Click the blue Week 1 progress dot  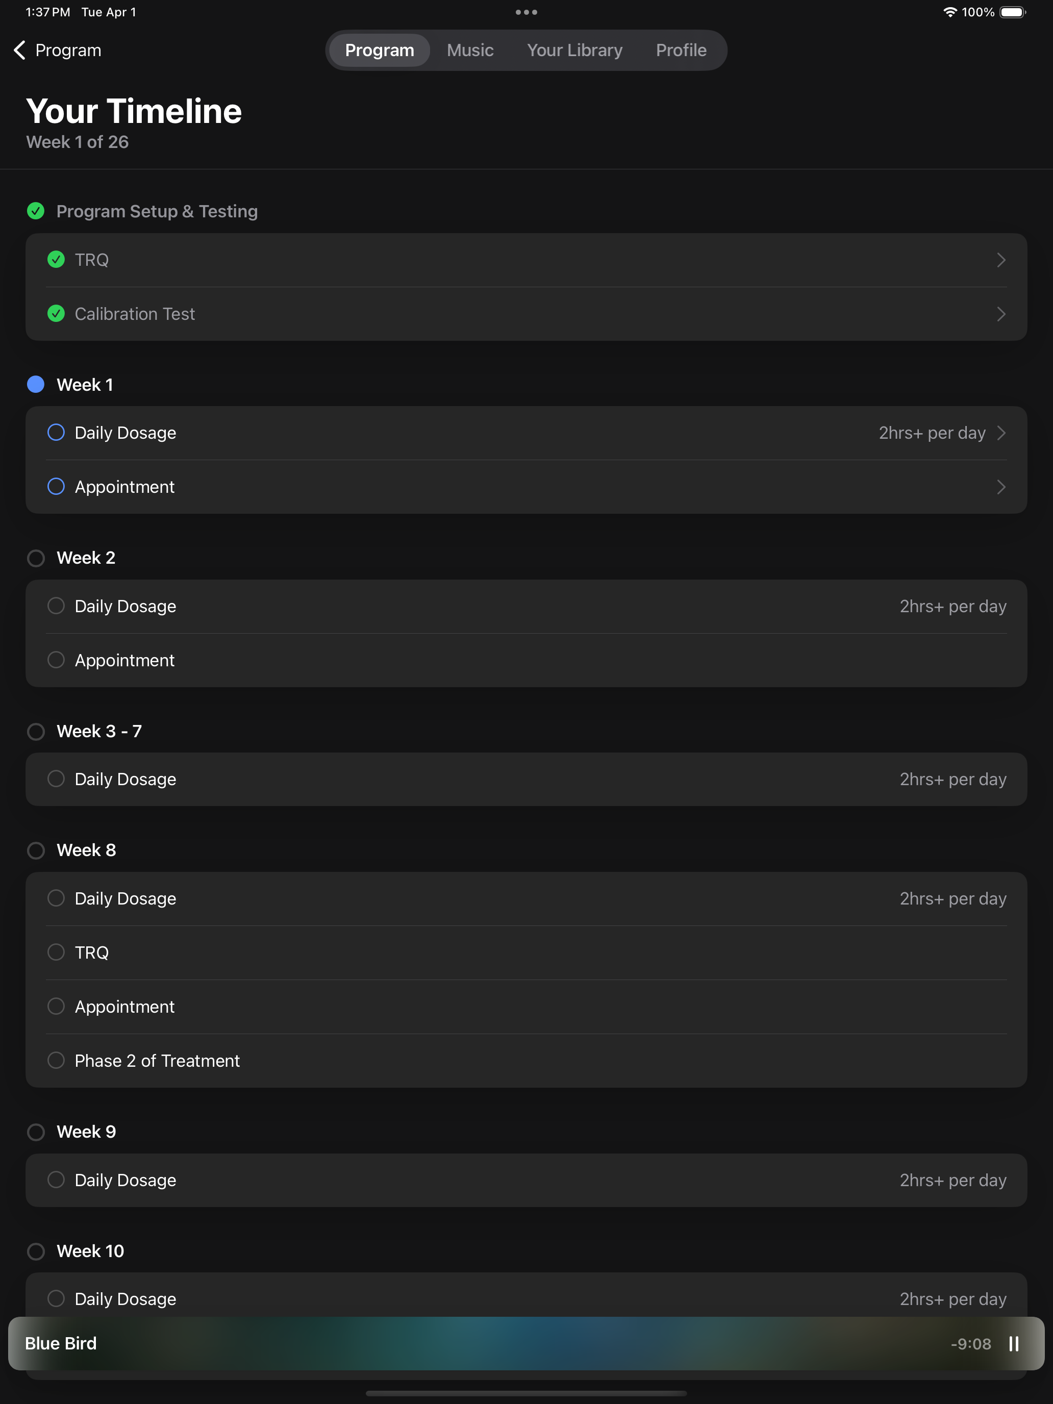click(x=36, y=384)
